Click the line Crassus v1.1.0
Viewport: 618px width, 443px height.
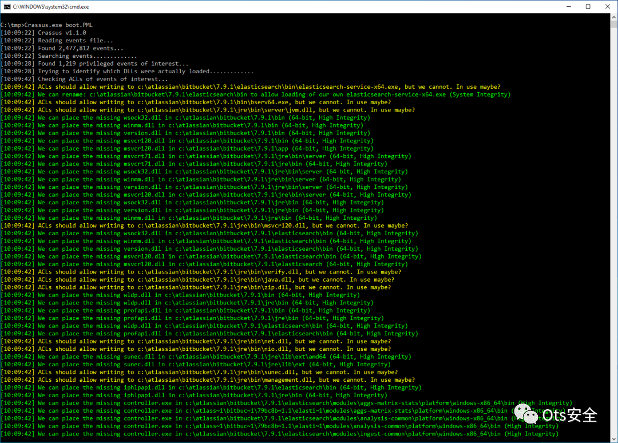click(43, 33)
